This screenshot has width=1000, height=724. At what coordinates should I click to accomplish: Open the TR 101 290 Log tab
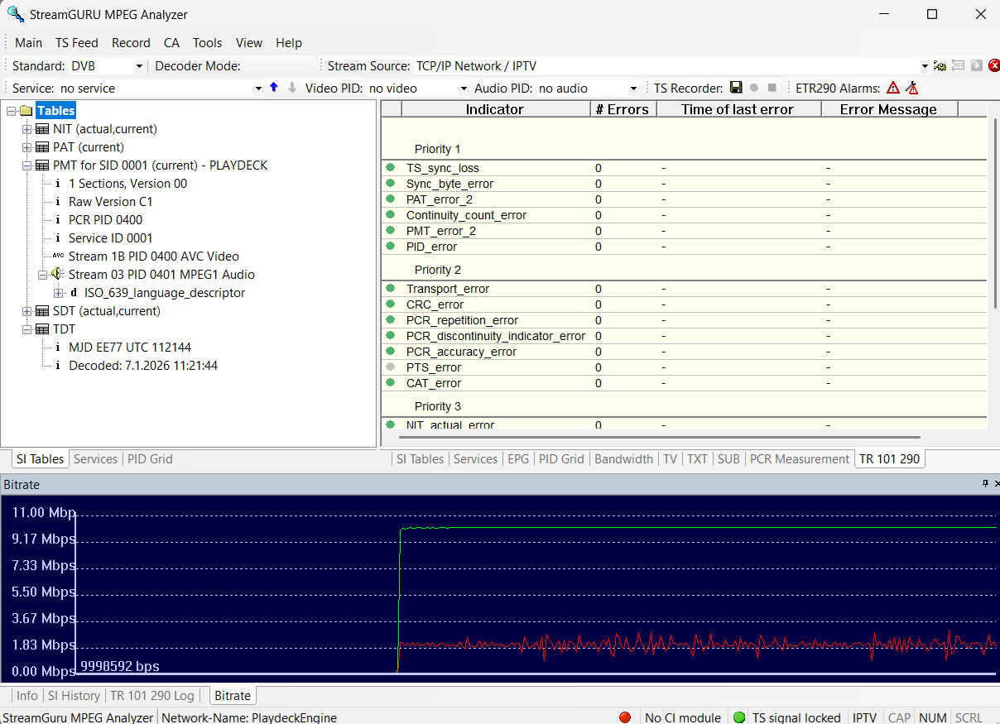pos(151,696)
